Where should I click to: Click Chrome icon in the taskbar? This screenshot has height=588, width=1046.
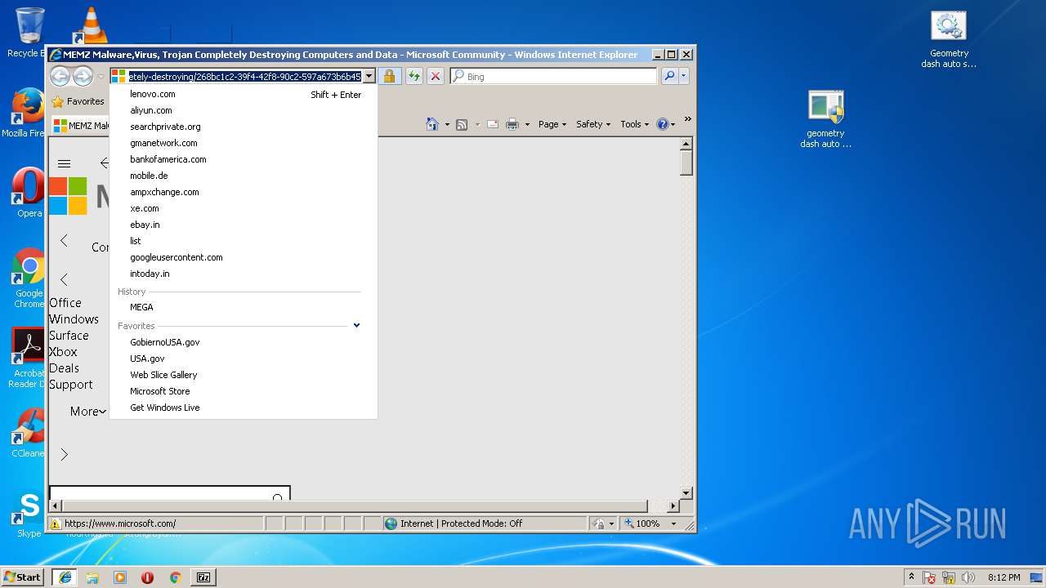click(x=175, y=577)
